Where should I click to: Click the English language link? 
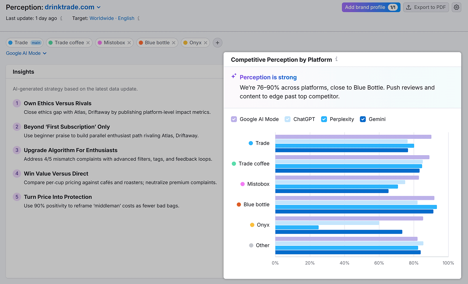[x=126, y=18]
